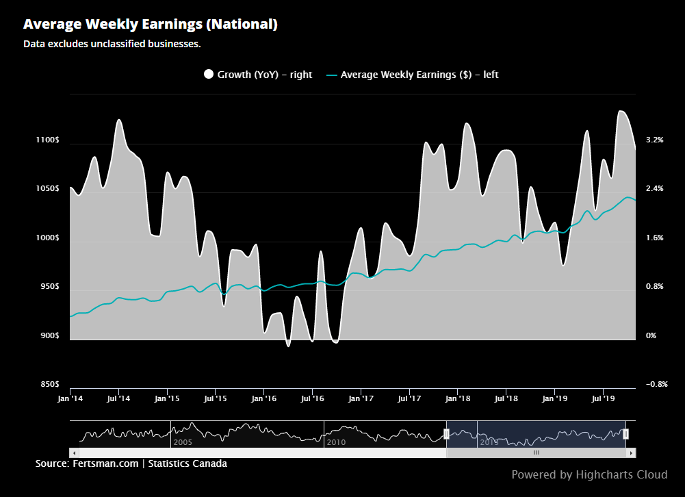Select the 2010 region in the mini navigator chart
Viewport: 685px width, 497px height.
(x=337, y=444)
